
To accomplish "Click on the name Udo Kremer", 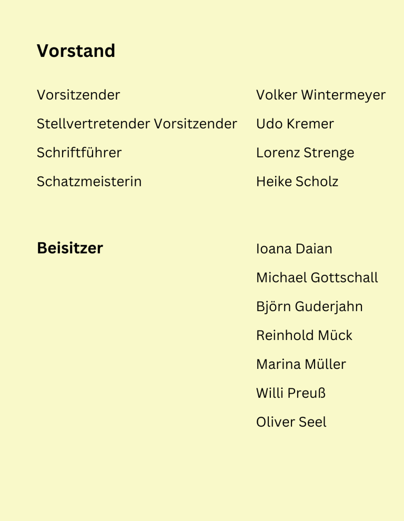I will pyautogui.click(x=295, y=124).
